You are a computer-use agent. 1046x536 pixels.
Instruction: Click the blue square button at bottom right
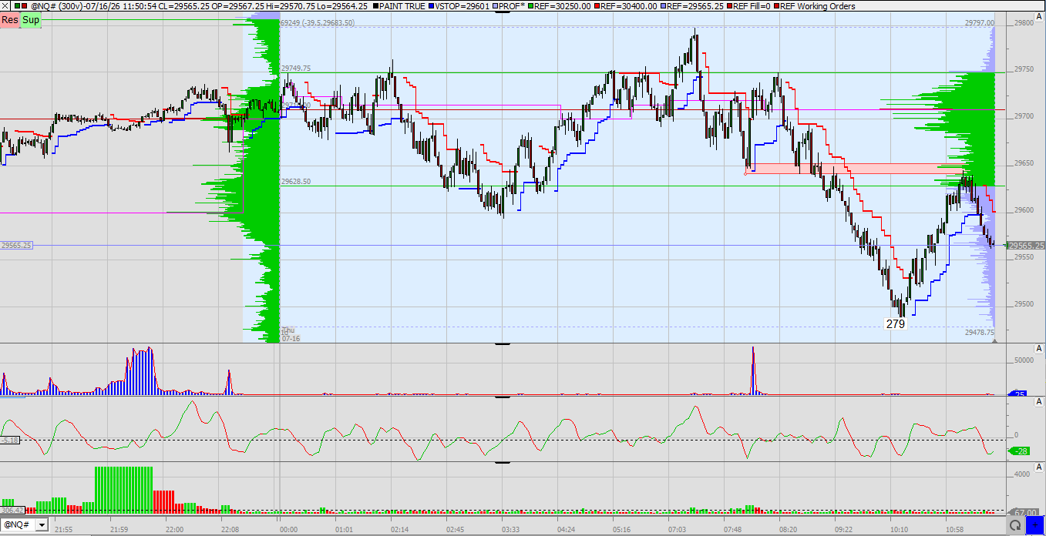coord(1034,526)
